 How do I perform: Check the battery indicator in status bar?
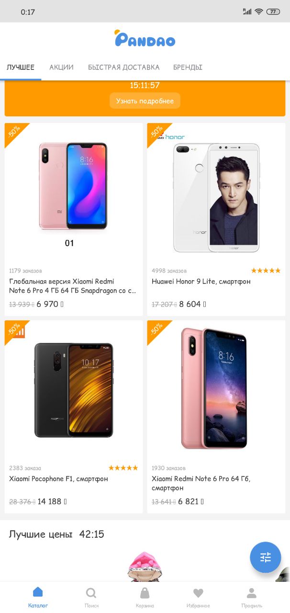pos(273,11)
